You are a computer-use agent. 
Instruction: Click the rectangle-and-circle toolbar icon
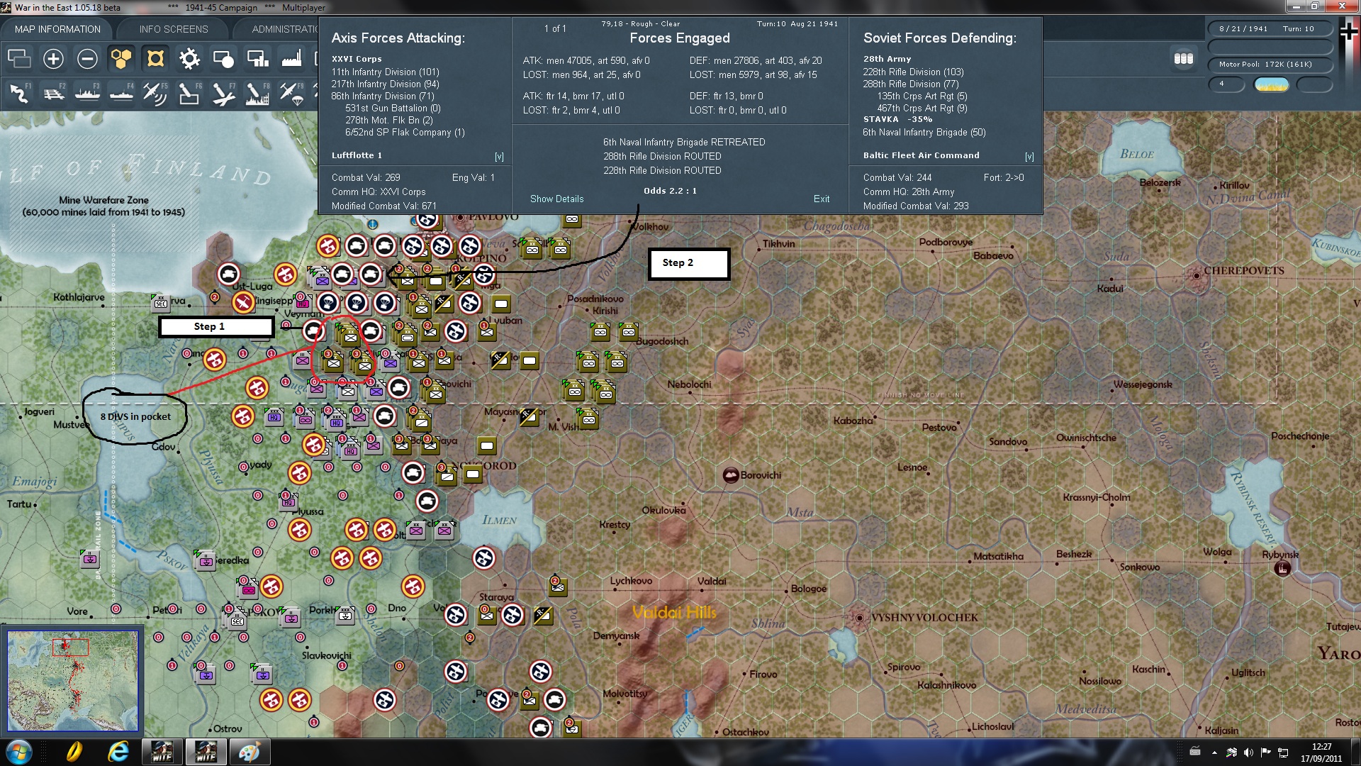pyautogui.click(x=223, y=59)
